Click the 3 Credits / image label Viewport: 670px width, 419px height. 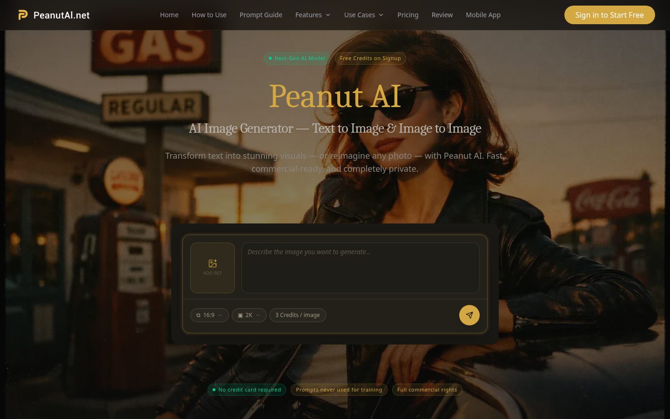[298, 315]
